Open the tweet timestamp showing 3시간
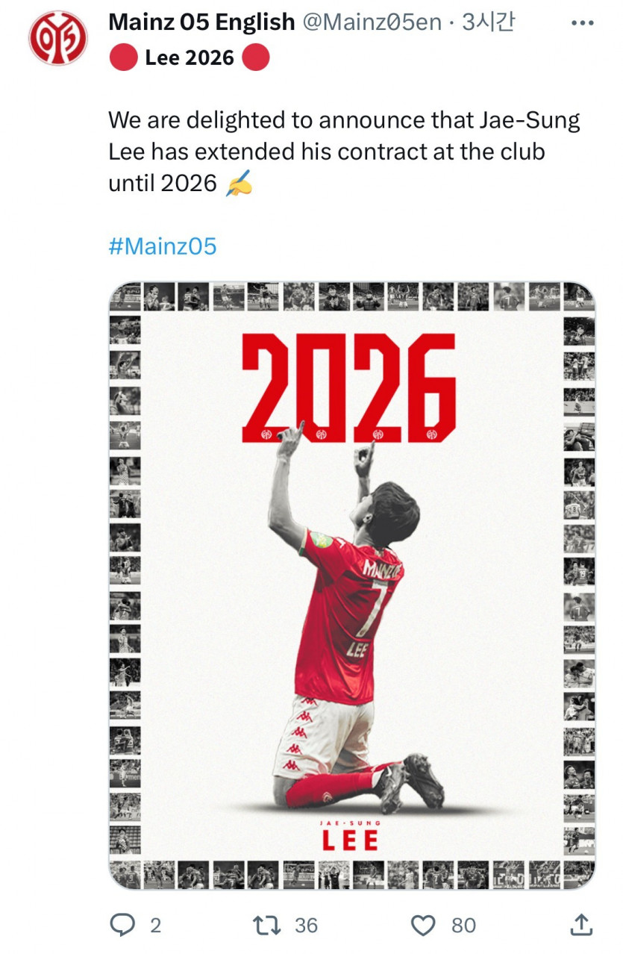 [489, 22]
